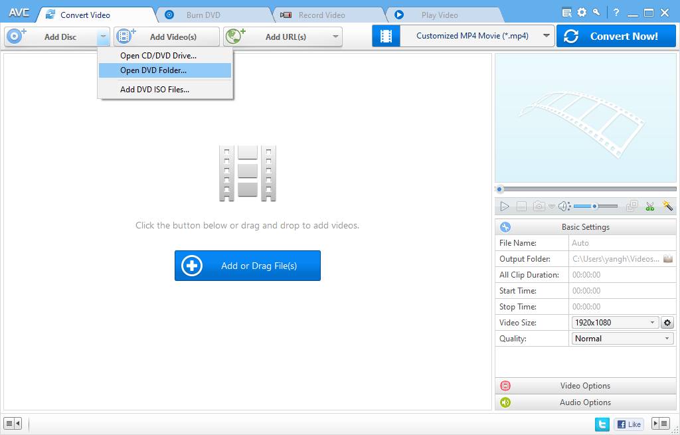Screen dimensions: 680x435
Task: Take a snapshot with the camera icon
Action: 538,206
